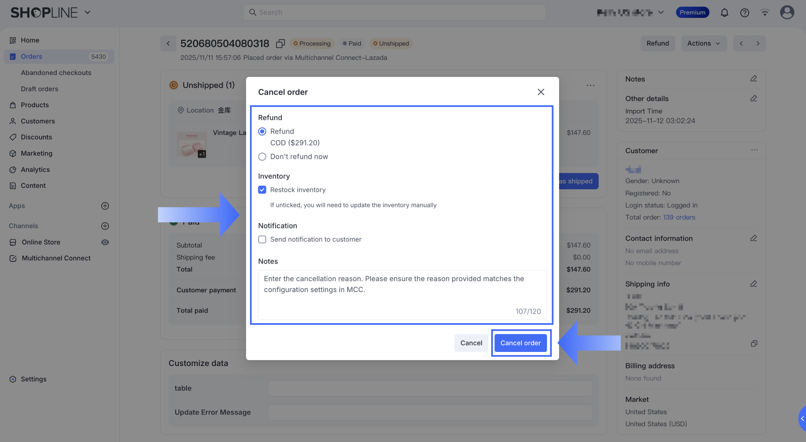This screenshot has width=806, height=442.
Task: Open Customer card three-dot menu
Action: click(754, 150)
